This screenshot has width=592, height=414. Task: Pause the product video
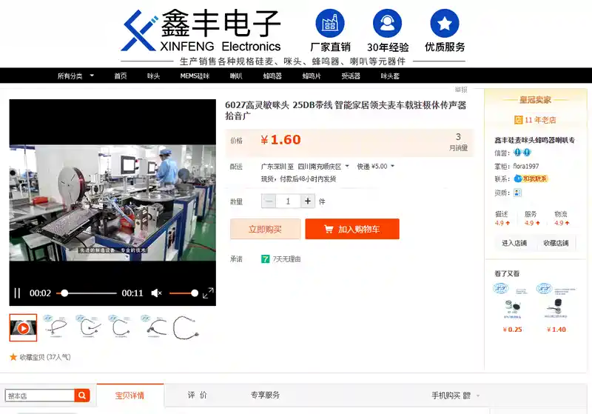coord(17,293)
